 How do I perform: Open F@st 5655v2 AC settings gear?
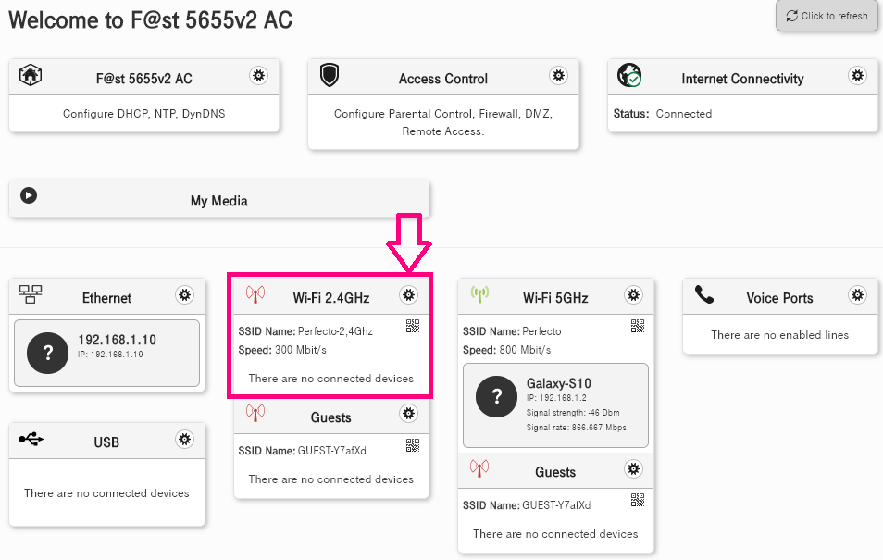pos(258,76)
